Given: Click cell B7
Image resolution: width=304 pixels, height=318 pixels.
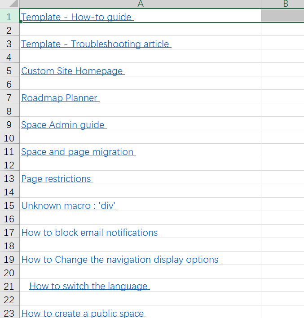Looking at the screenshot, I should click(282, 96).
